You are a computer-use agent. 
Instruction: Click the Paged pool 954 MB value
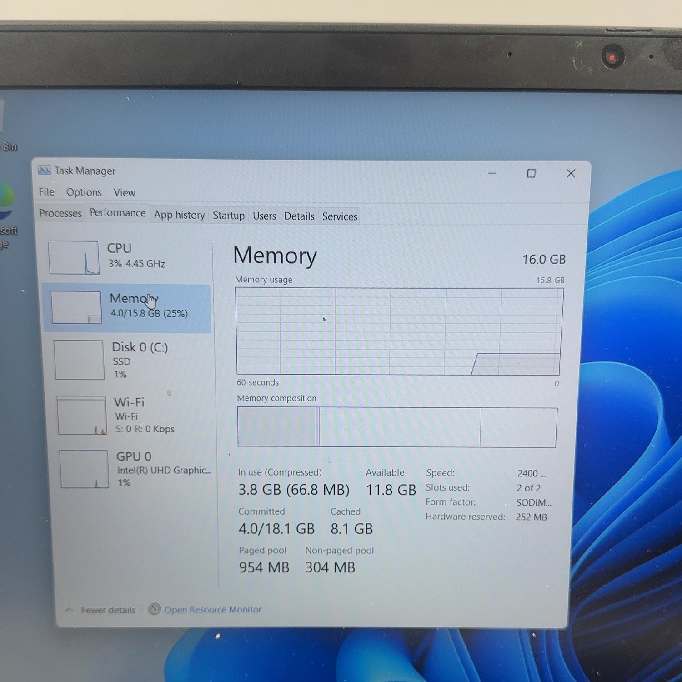(x=264, y=567)
